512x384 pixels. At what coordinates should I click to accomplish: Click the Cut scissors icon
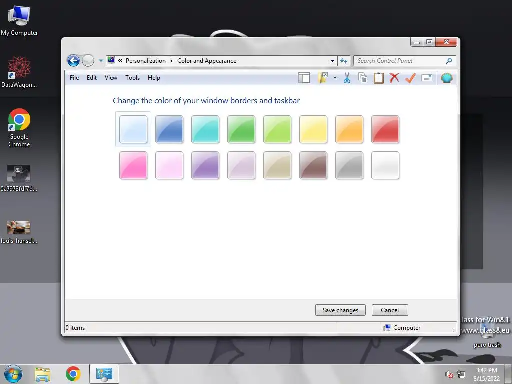(347, 78)
